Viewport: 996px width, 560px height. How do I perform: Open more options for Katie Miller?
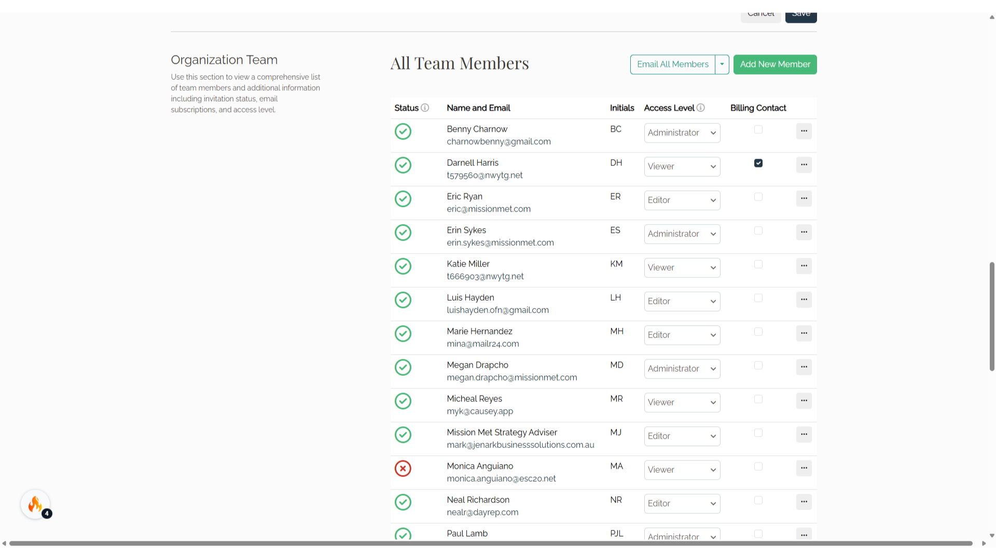[x=804, y=266]
